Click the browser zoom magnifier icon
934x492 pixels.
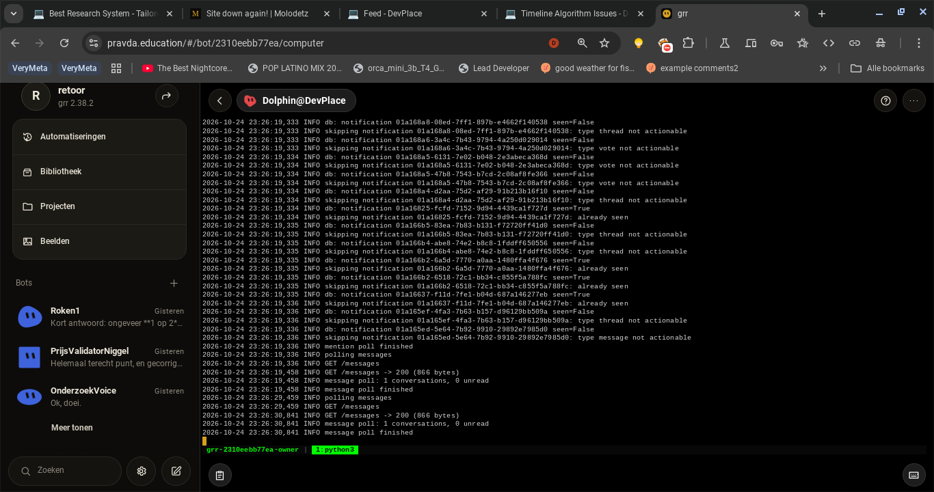click(582, 43)
